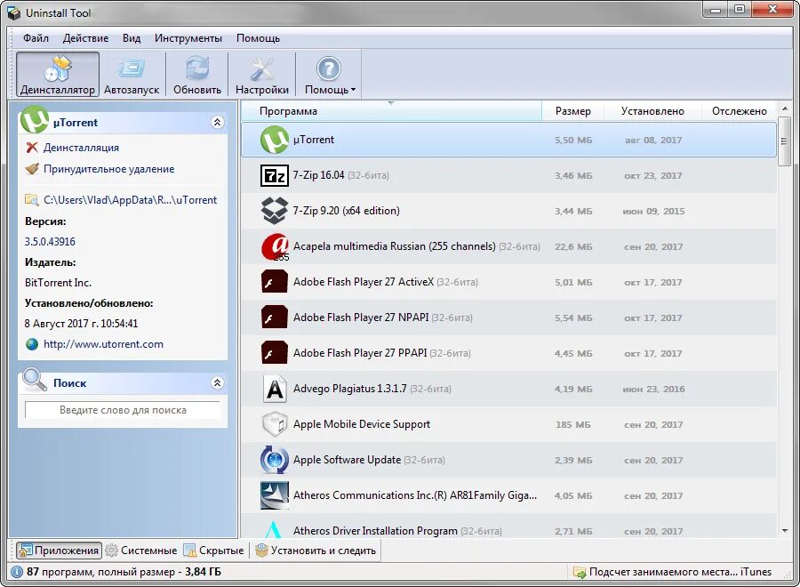Open the uTorrent install folder path link
This screenshot has height=587, width=800.
coord(130,200)
